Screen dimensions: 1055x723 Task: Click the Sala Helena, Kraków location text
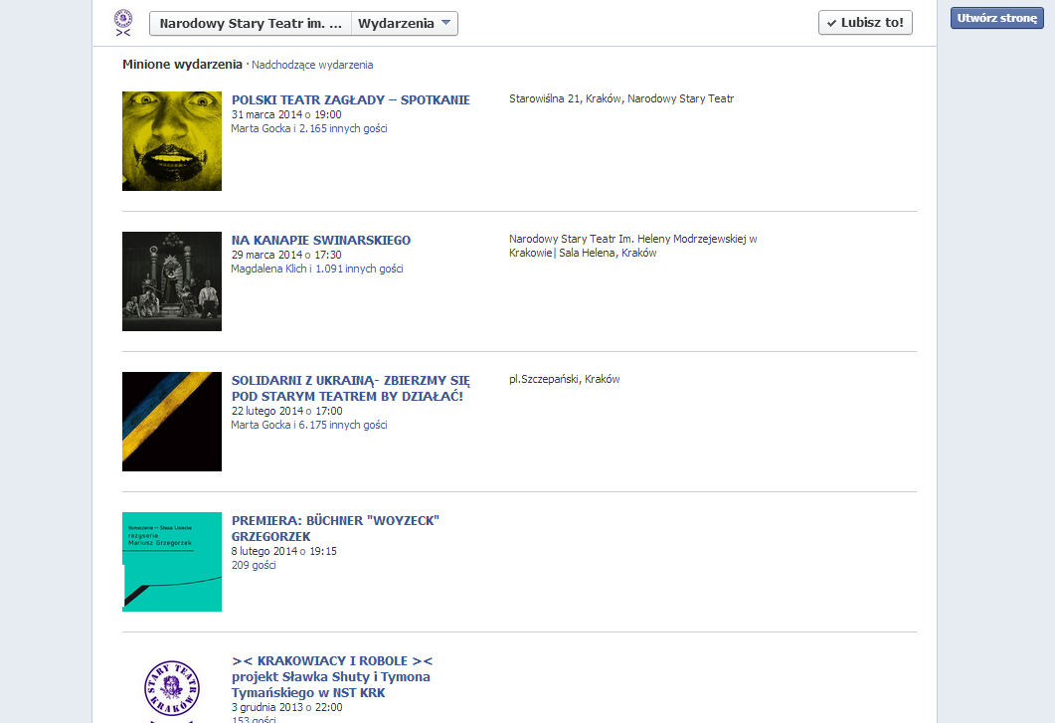click(x=608, y=254)
